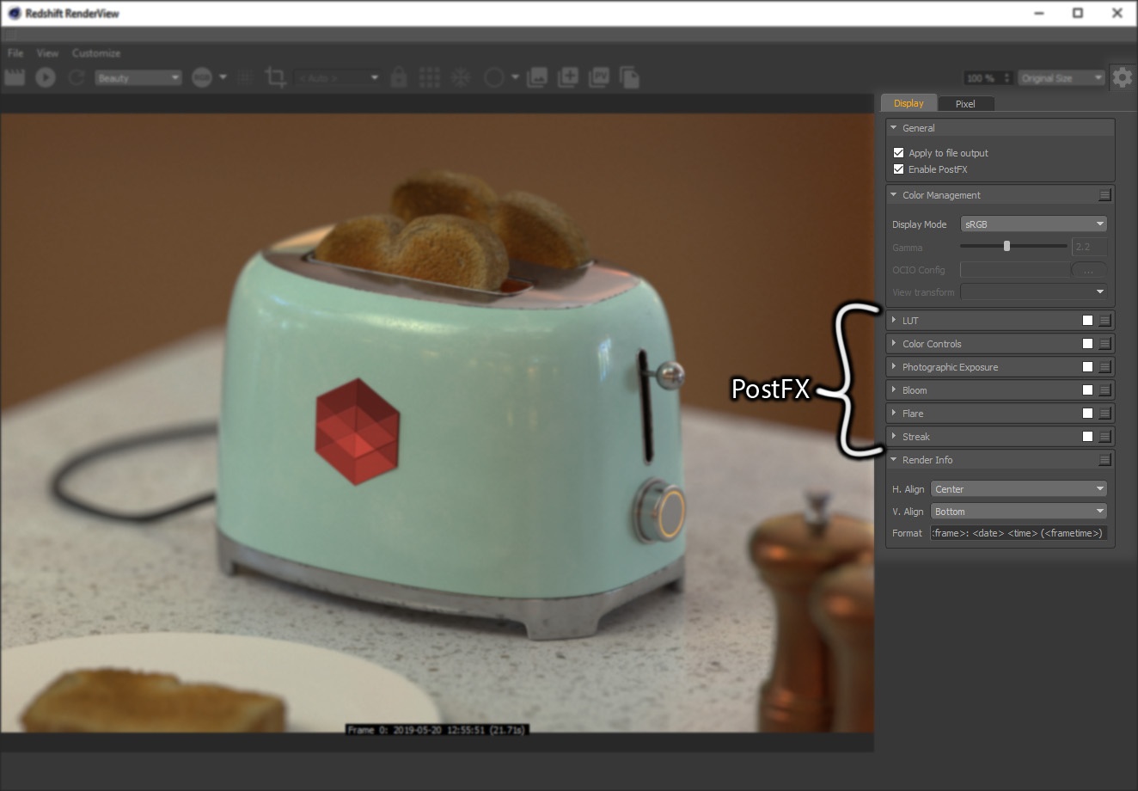Open the Bloom section menu icon
The image size is (1138, 791).
pos(1104,390)
